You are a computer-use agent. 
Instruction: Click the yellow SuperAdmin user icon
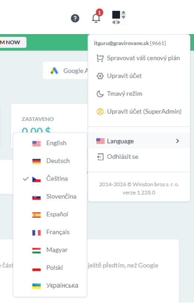(100, 112)
